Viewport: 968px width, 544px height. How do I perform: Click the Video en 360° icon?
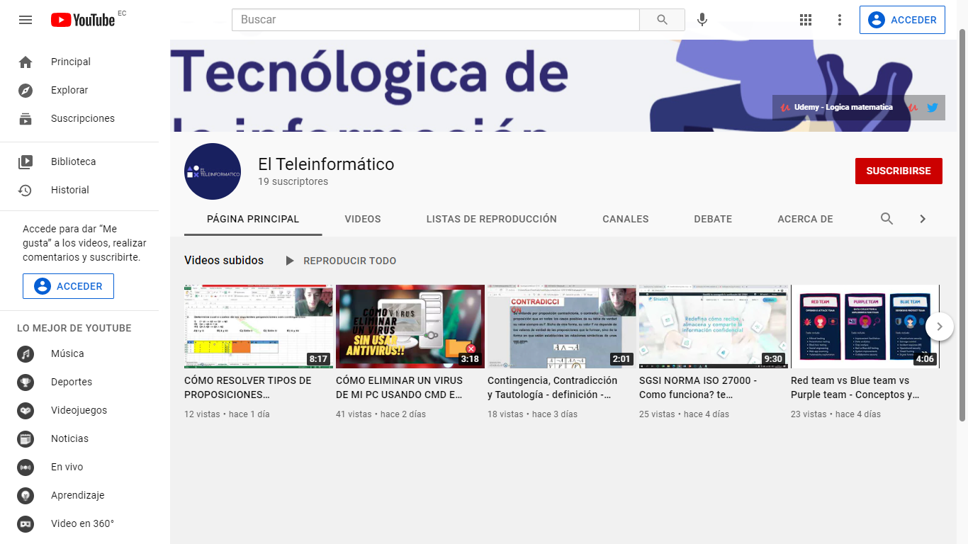(x=26, y=524)
